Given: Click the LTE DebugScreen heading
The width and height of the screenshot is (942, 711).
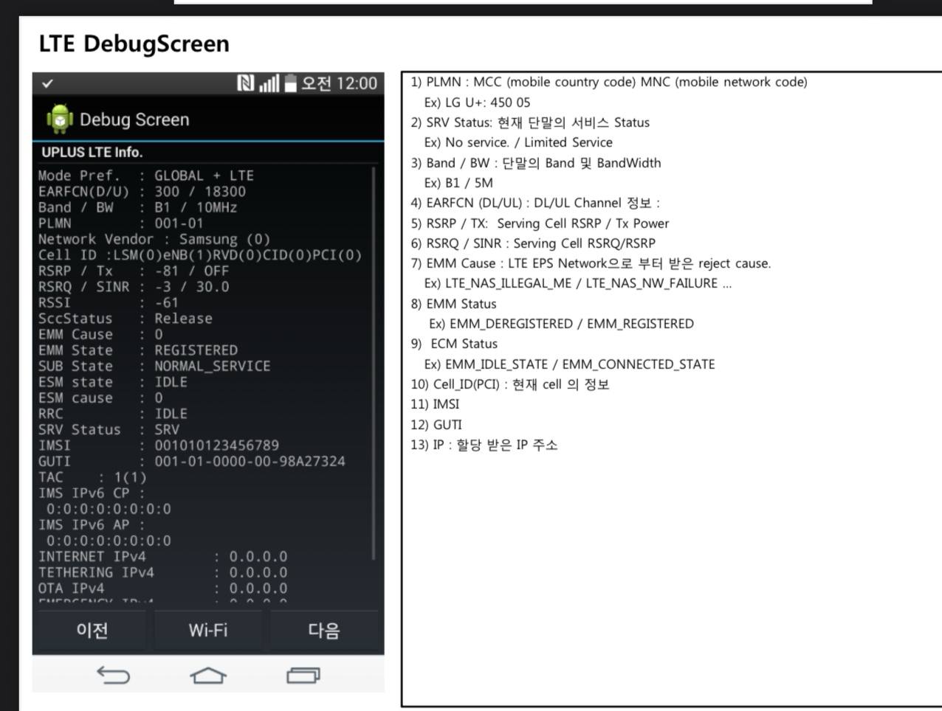Looking at the screenshot, I should coord(134,44).
